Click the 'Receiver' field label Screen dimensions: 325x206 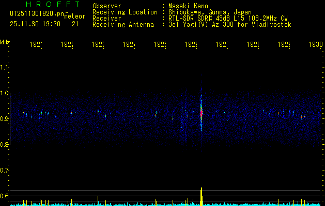(107, 19)
